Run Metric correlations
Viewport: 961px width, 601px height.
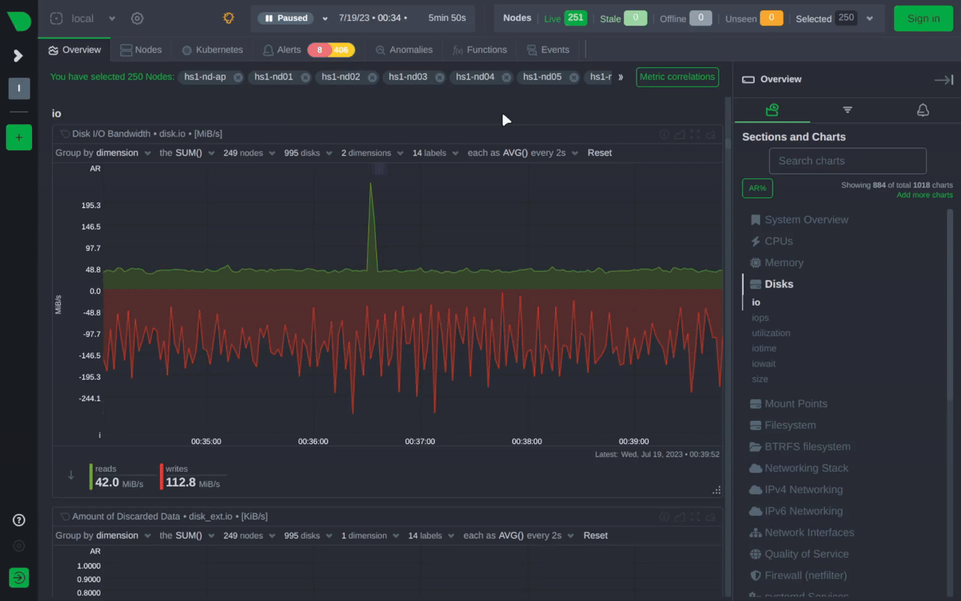click(x=677, y=77)
